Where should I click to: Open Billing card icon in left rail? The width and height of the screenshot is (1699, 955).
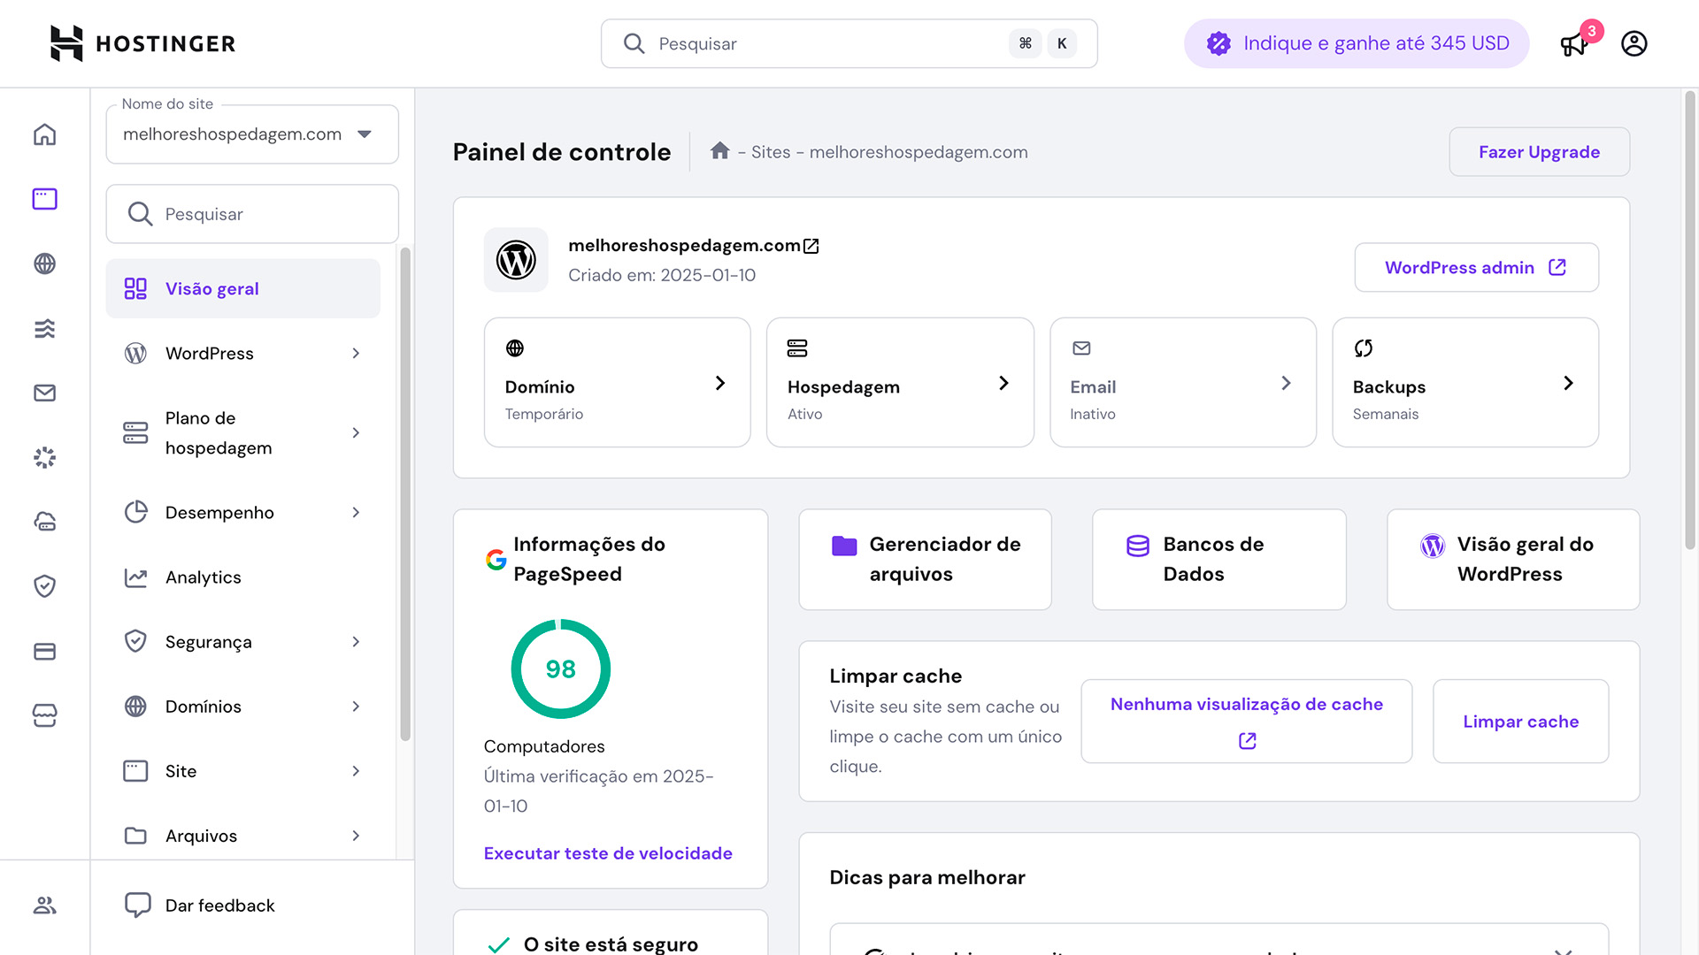point(44,651)
